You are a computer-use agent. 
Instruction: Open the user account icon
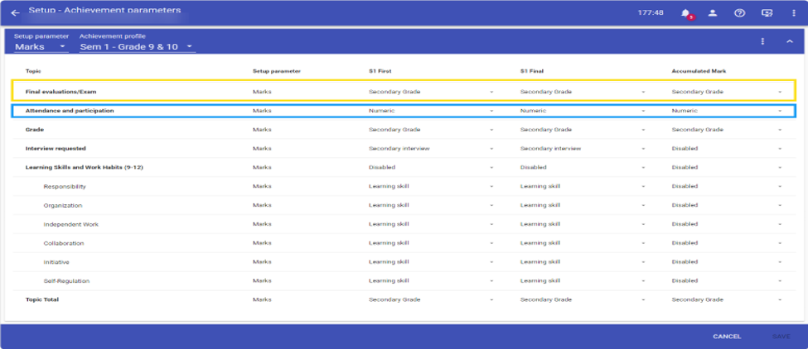713,13
